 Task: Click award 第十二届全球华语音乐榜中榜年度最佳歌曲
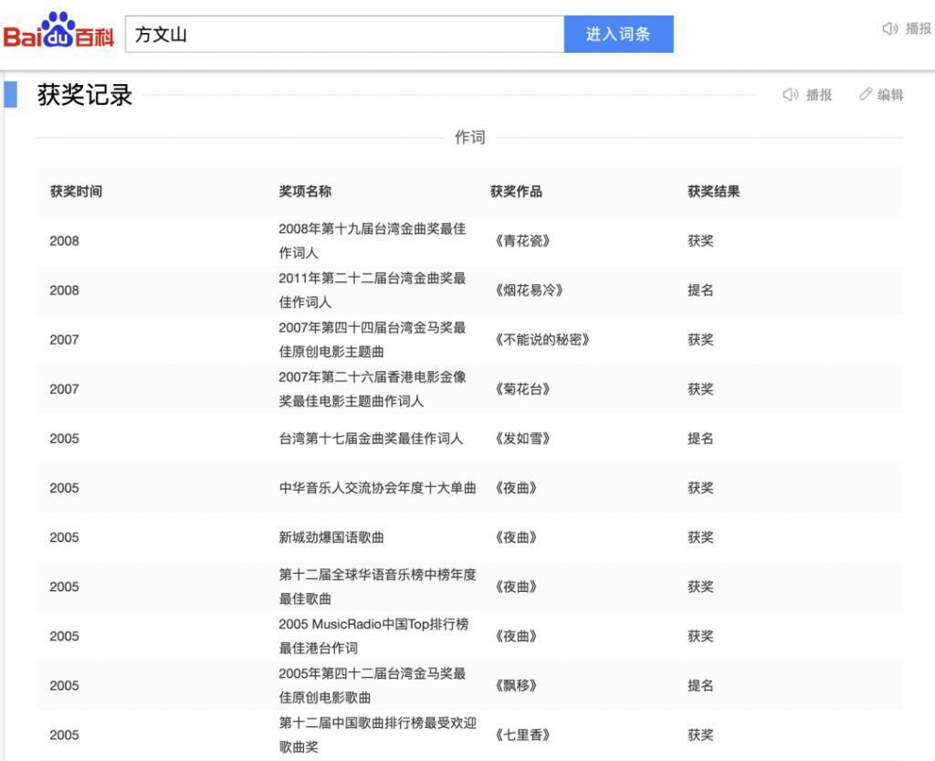pyautogui.click(x=377, y=587)
